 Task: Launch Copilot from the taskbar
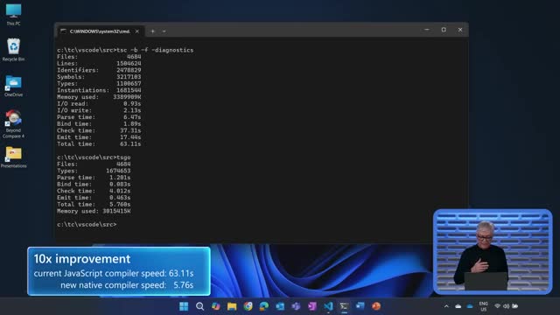(216, 306)
